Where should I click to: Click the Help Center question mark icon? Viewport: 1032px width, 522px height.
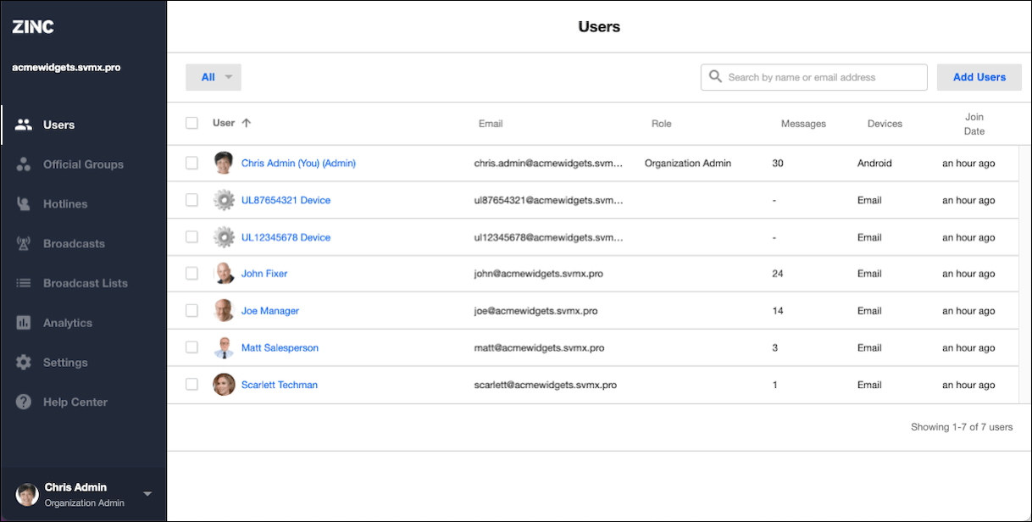24,403
